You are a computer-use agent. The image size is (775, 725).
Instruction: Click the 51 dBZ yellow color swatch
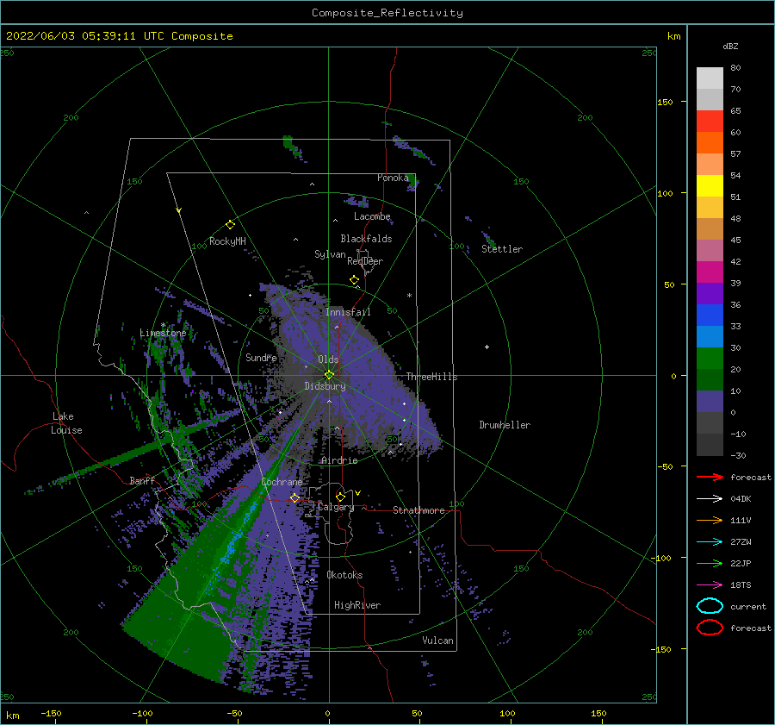(710, 185)
